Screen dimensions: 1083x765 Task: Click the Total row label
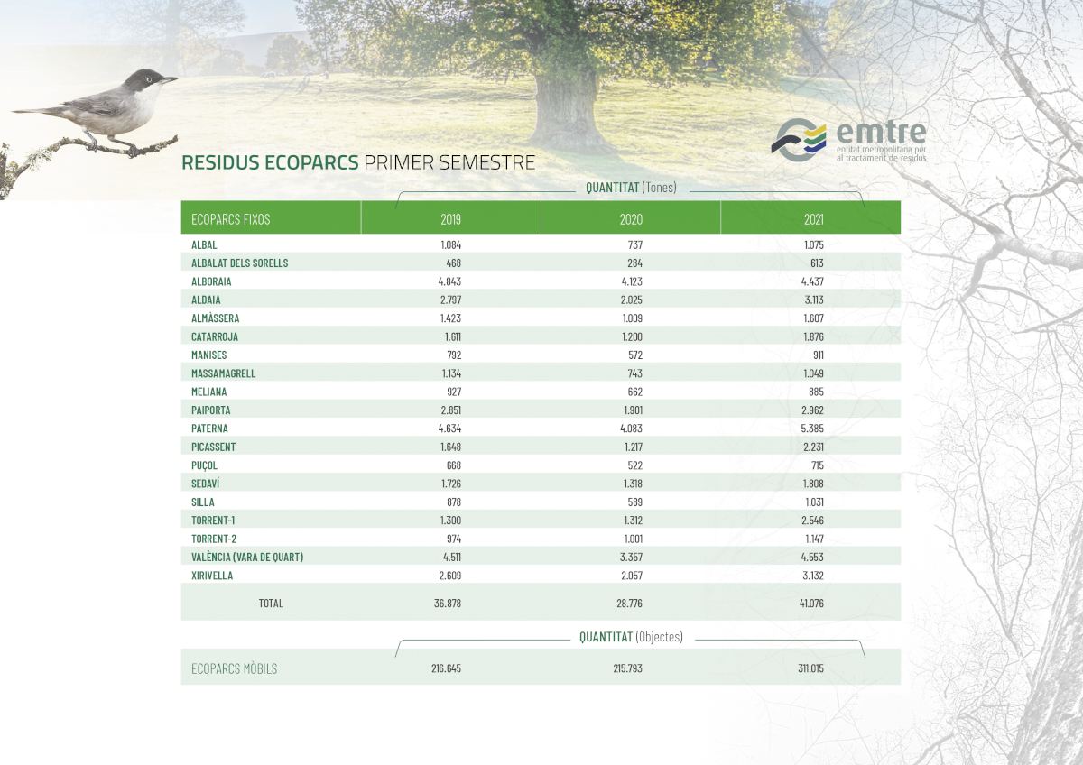point(271,603)
